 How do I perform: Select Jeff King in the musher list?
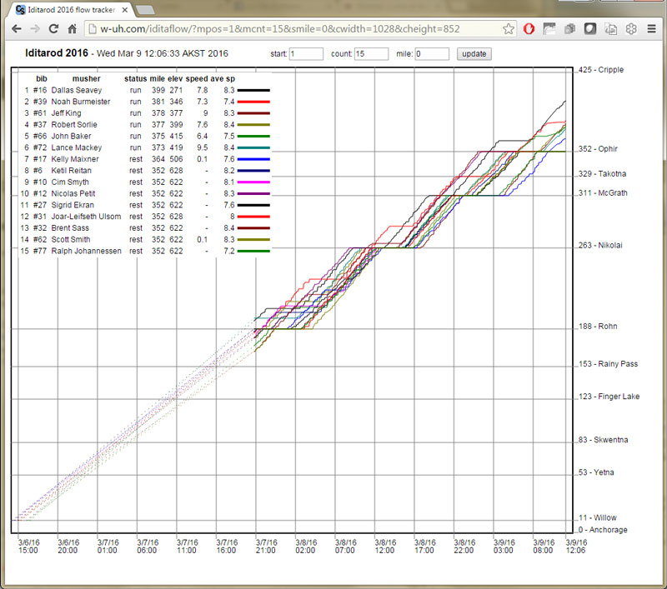click(67, 113)
